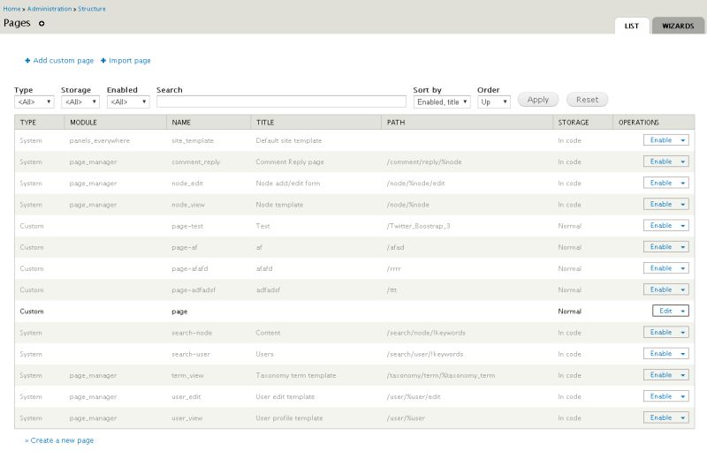Expand operations arrow for search-node row
The width and height of the screenshot is (707, 451).
[682, 332]
